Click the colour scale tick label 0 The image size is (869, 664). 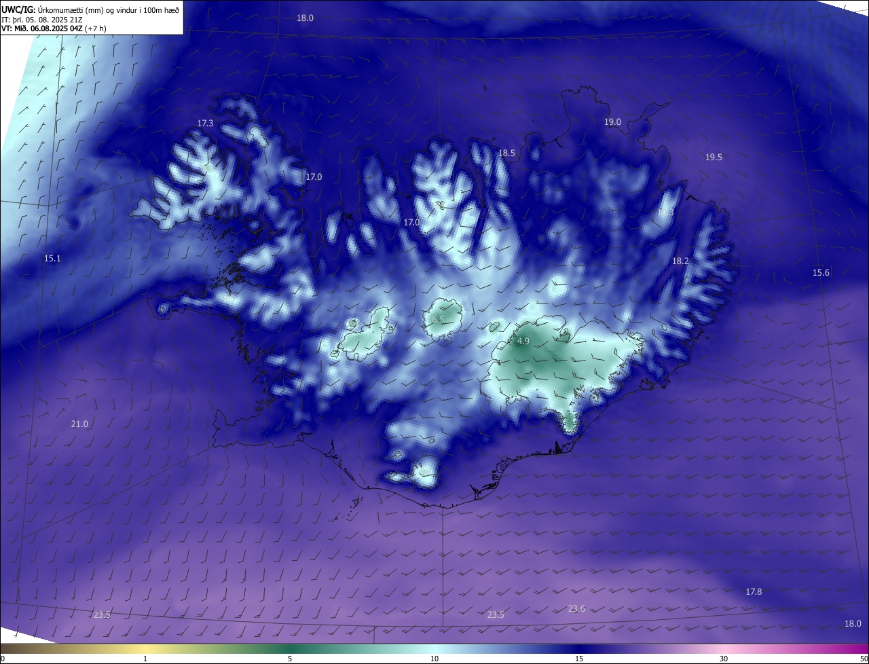[x=2, y=659]
